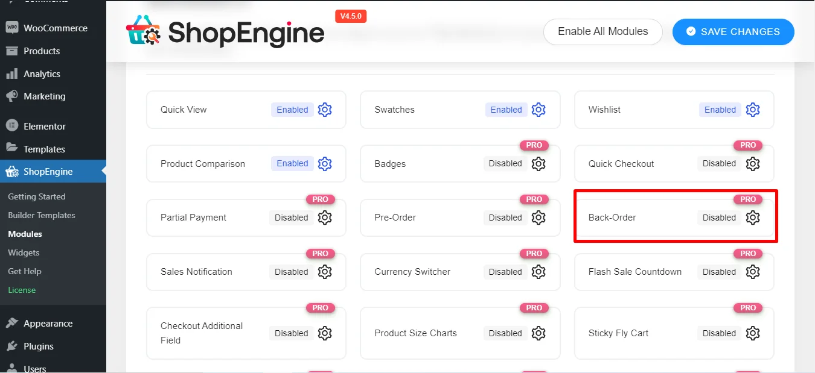
Task: Click the Disabled status on Sales Notification
Action: tap(292, 272)
